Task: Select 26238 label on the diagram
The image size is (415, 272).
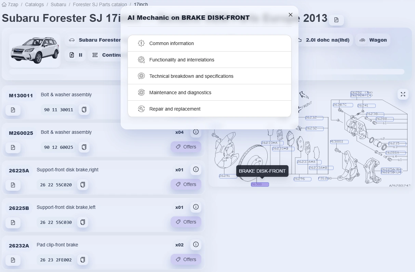Action: click(375, 114)
